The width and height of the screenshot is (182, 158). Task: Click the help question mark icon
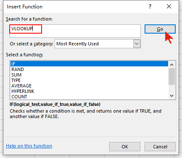pos(150,6)
